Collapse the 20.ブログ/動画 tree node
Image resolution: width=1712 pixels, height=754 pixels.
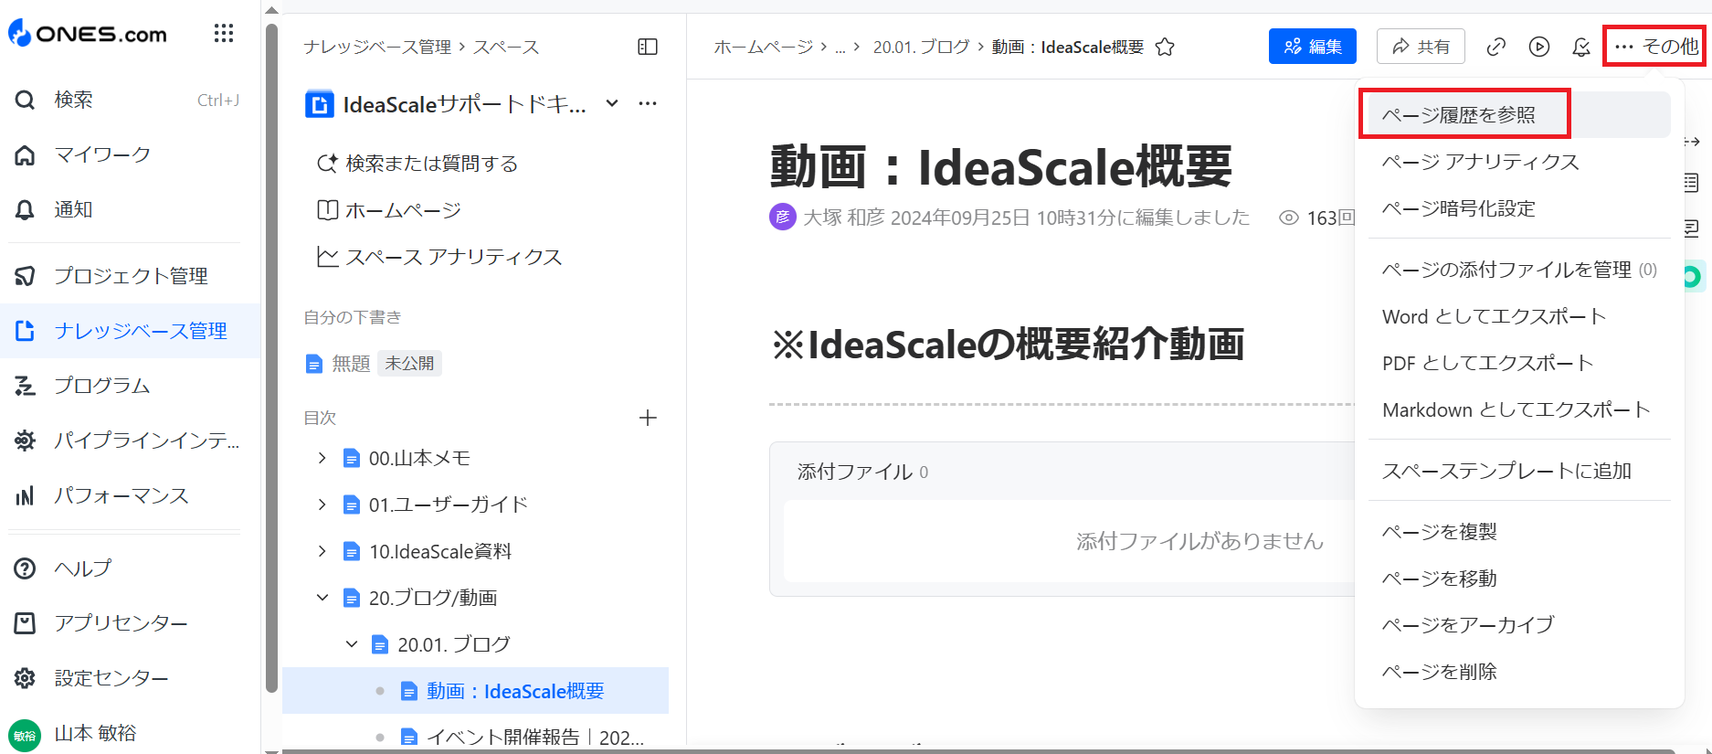tap(322, 598)
